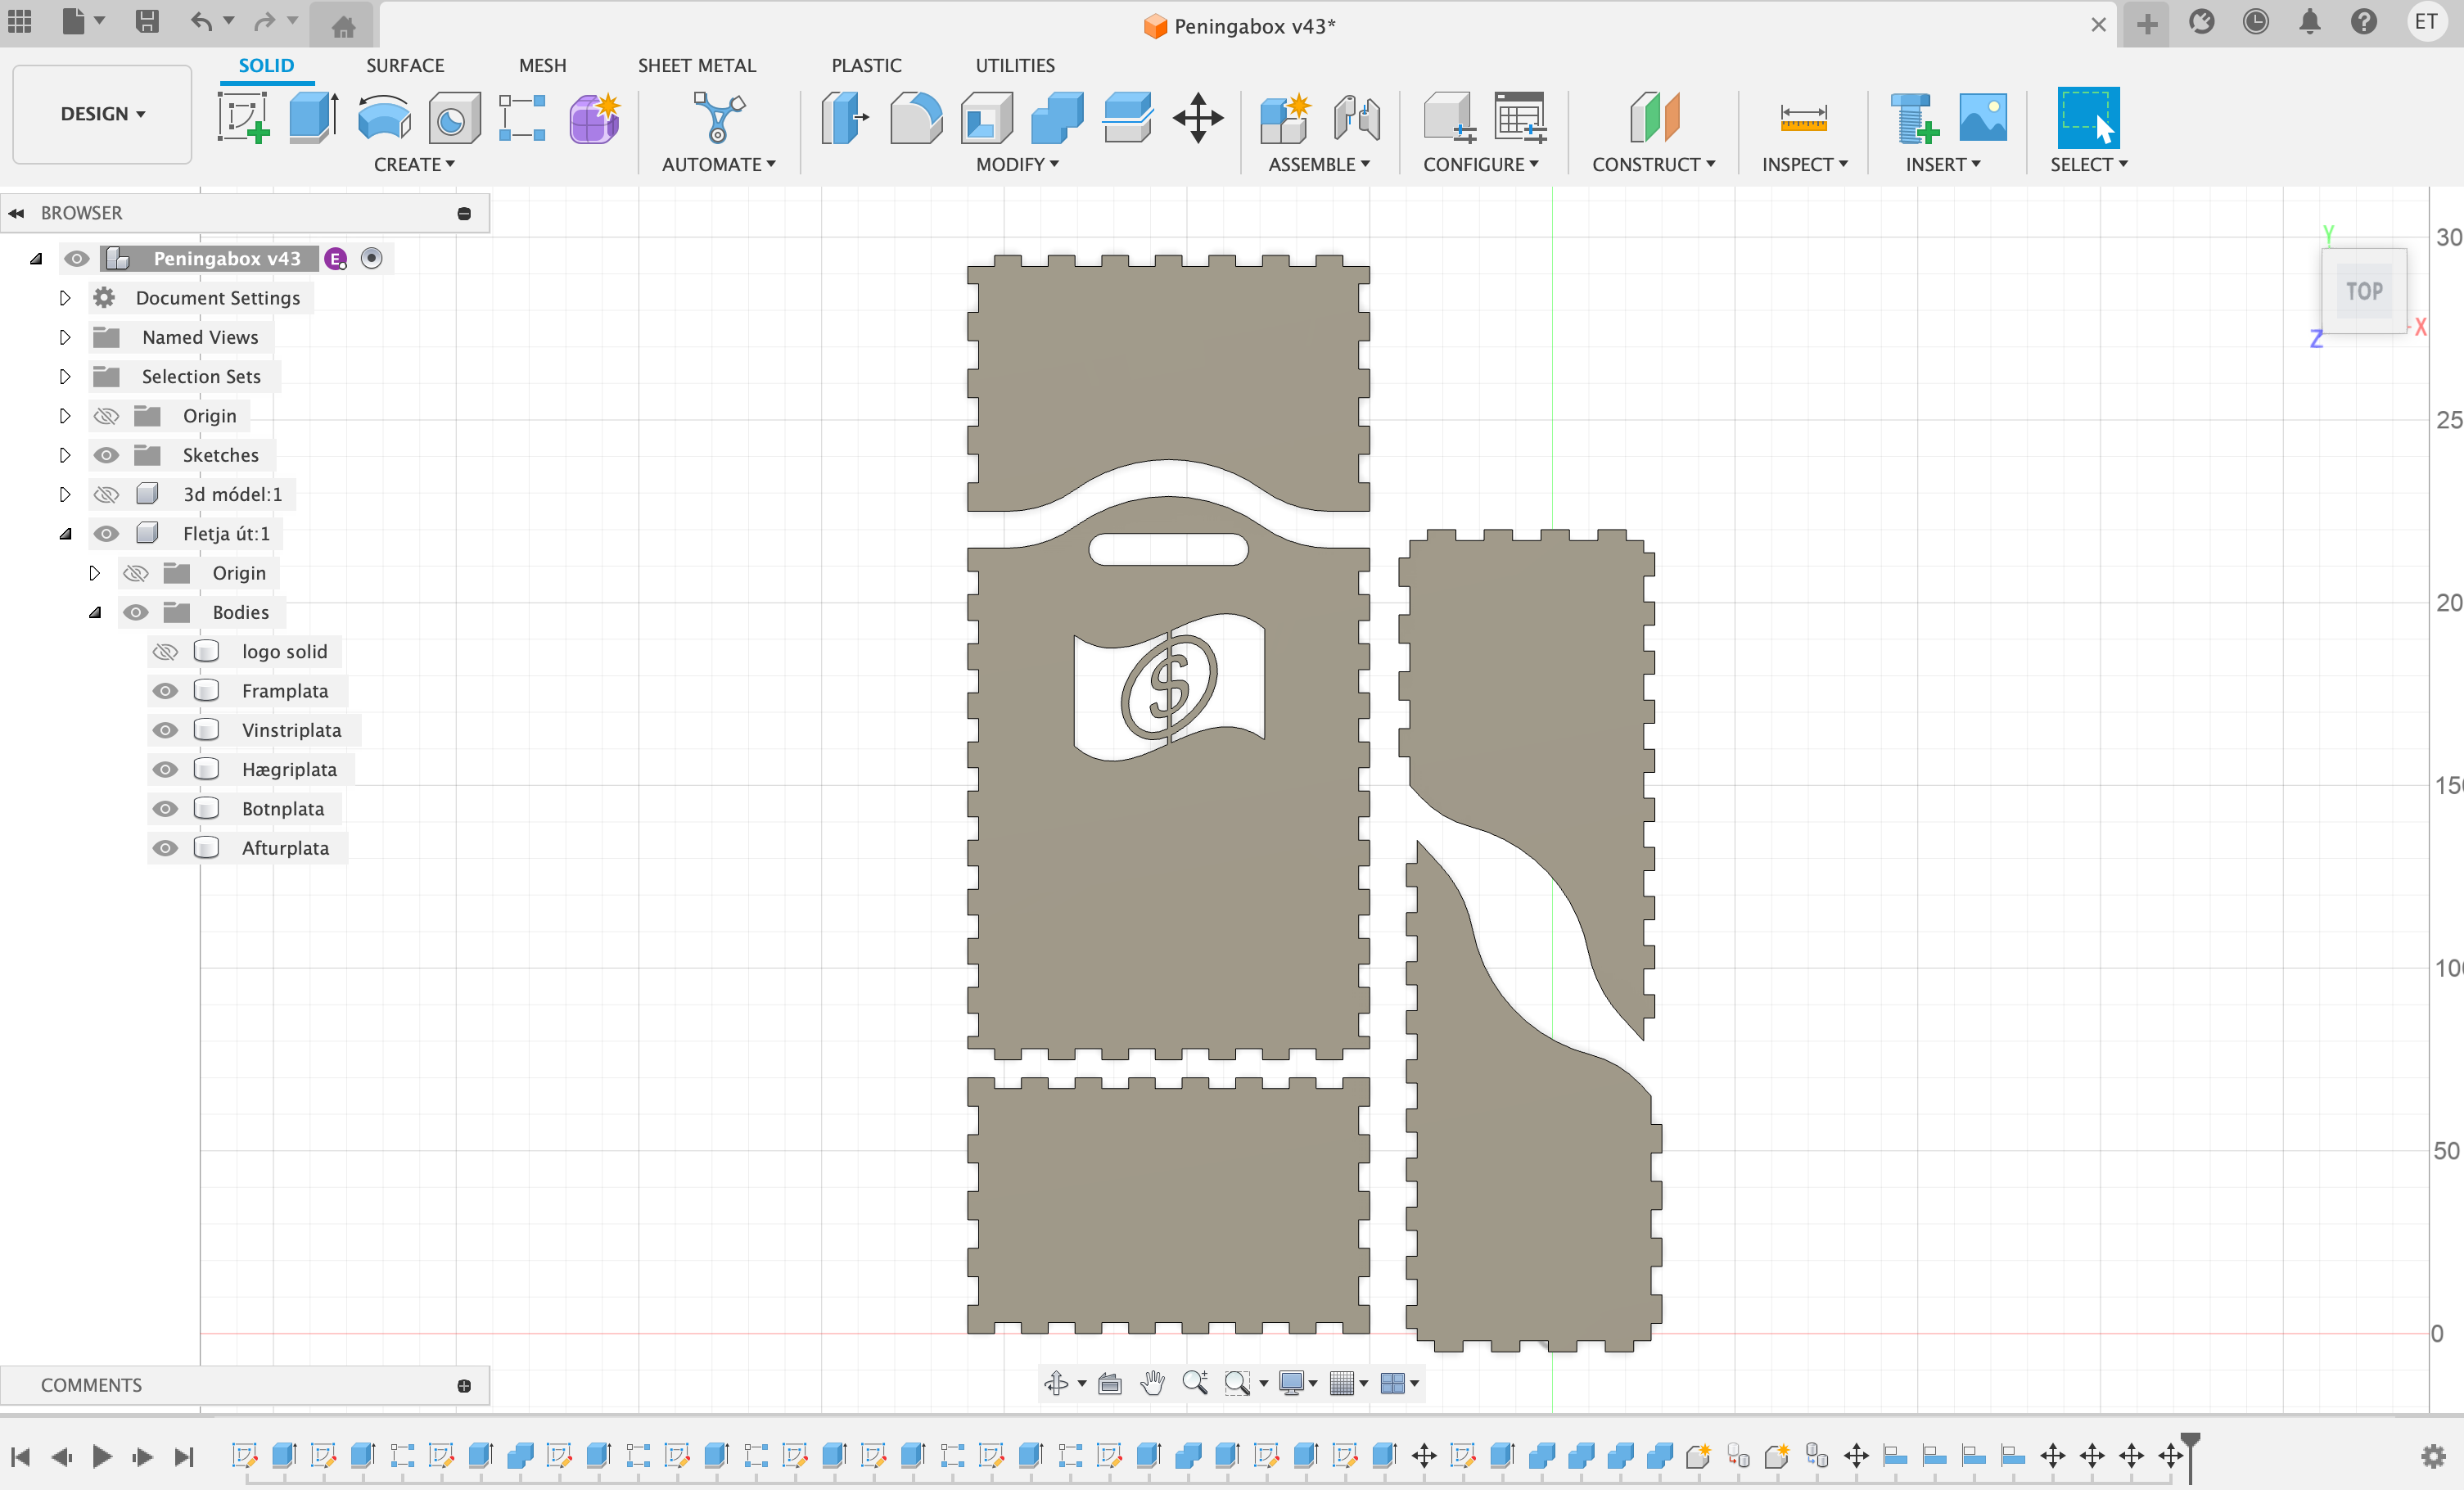Expand the Sketches folder
Screen dimensions: 2464x1490
(x=65, y=455)
